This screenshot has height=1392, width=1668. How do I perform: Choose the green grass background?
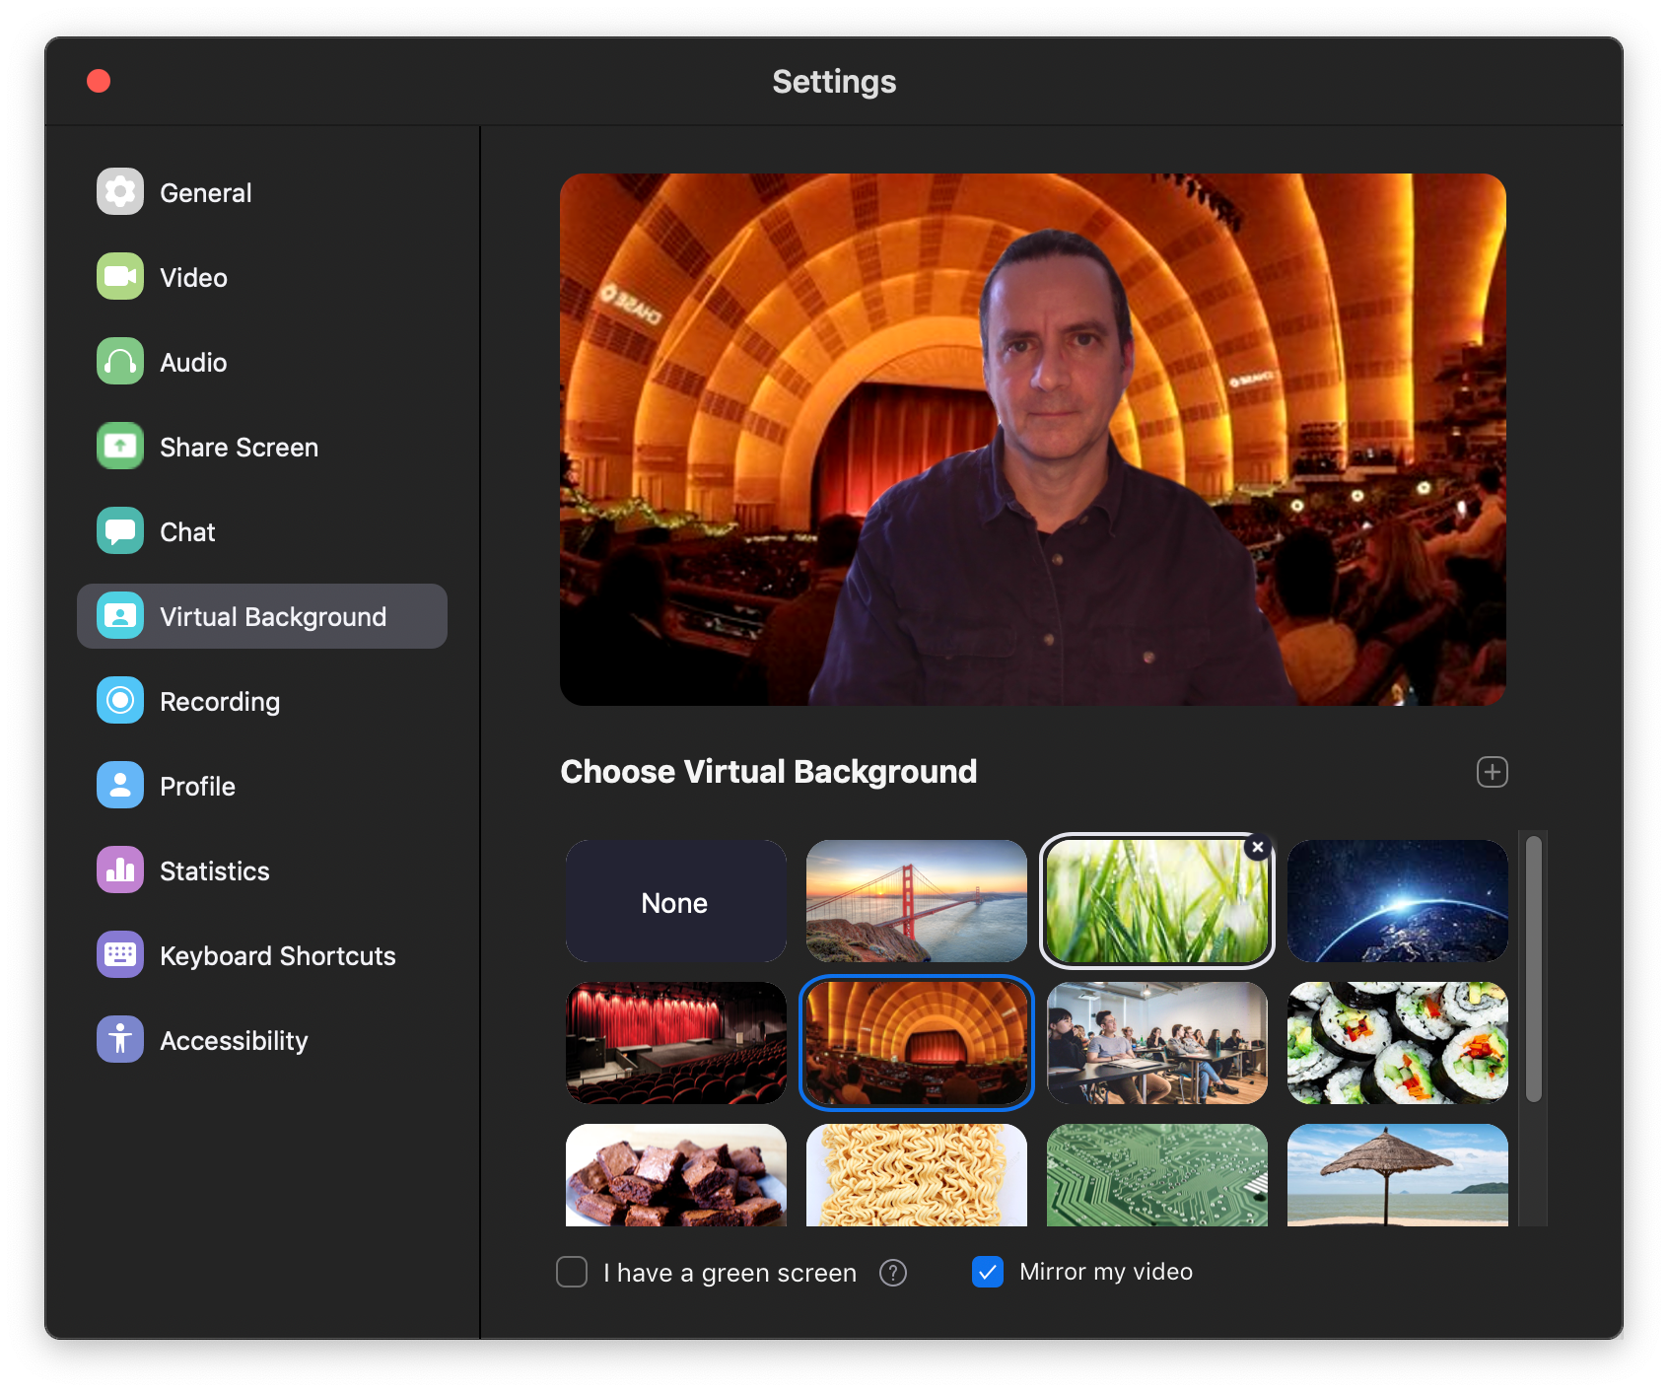click(1157, 901)
